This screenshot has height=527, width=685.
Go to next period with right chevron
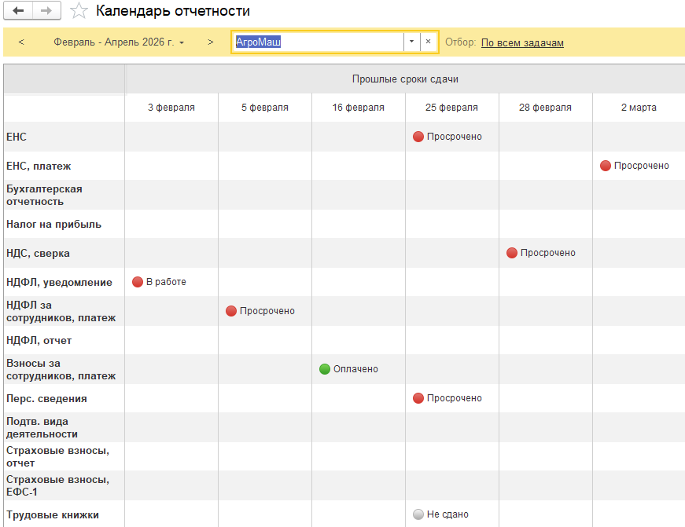[211, 42]
